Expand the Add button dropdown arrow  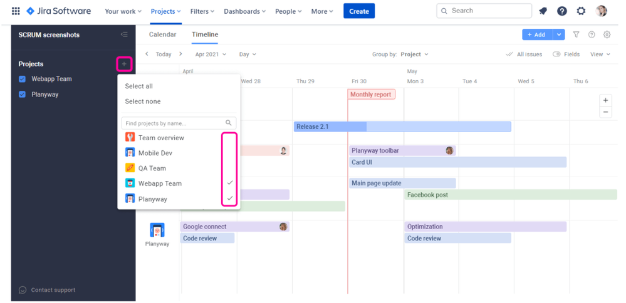pos(559,34)
